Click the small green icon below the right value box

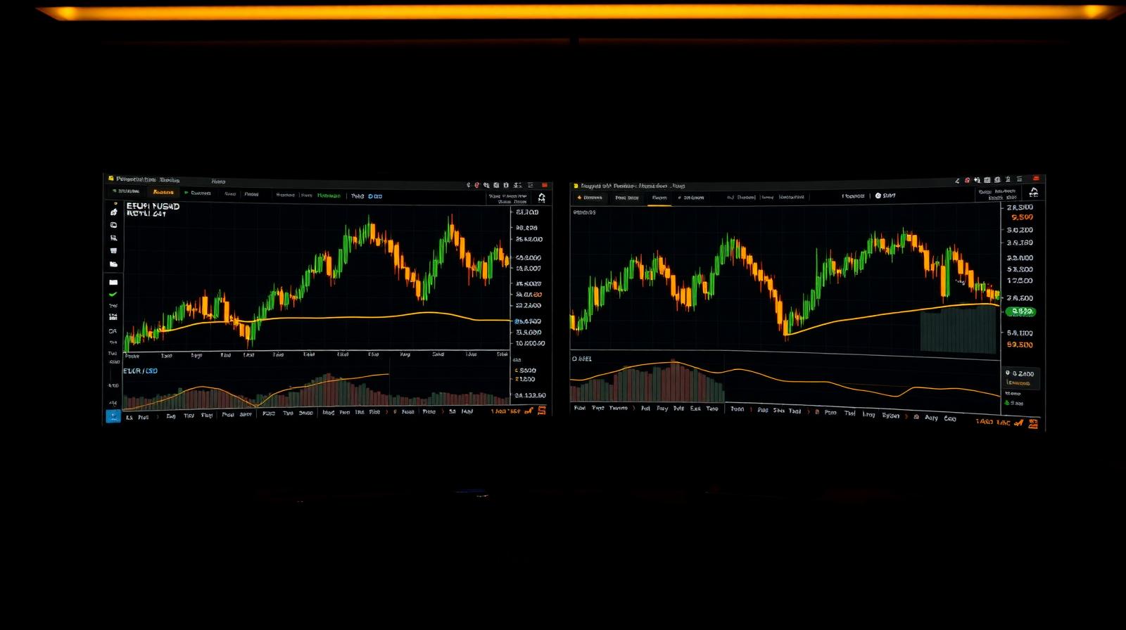(1007, 403)
